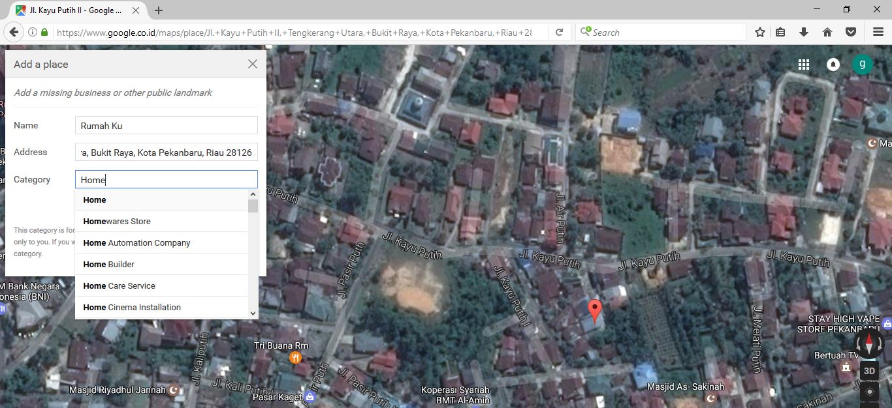Choose the "Homewares Store" category suggestion

[116, 221]
